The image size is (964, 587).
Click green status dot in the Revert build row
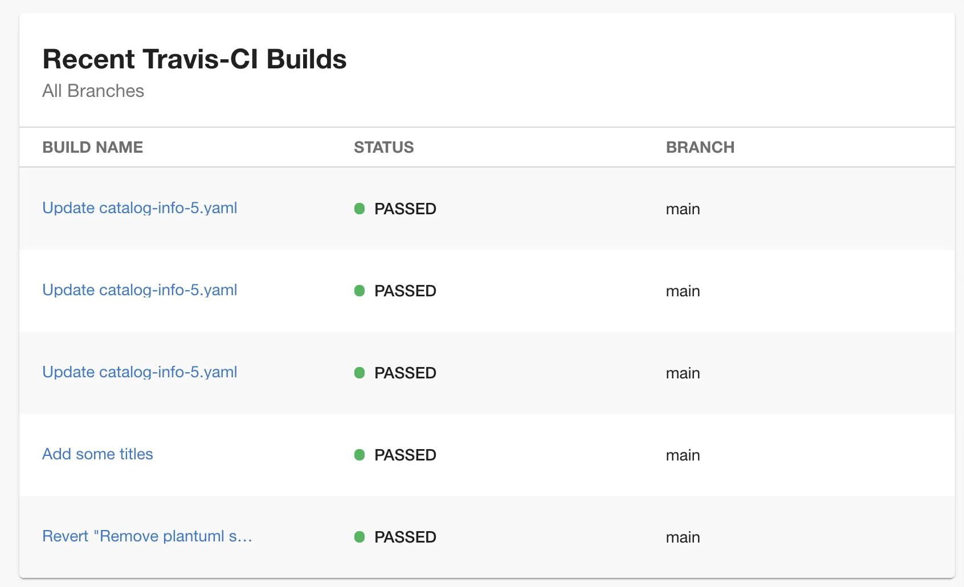tap(360, 537)
